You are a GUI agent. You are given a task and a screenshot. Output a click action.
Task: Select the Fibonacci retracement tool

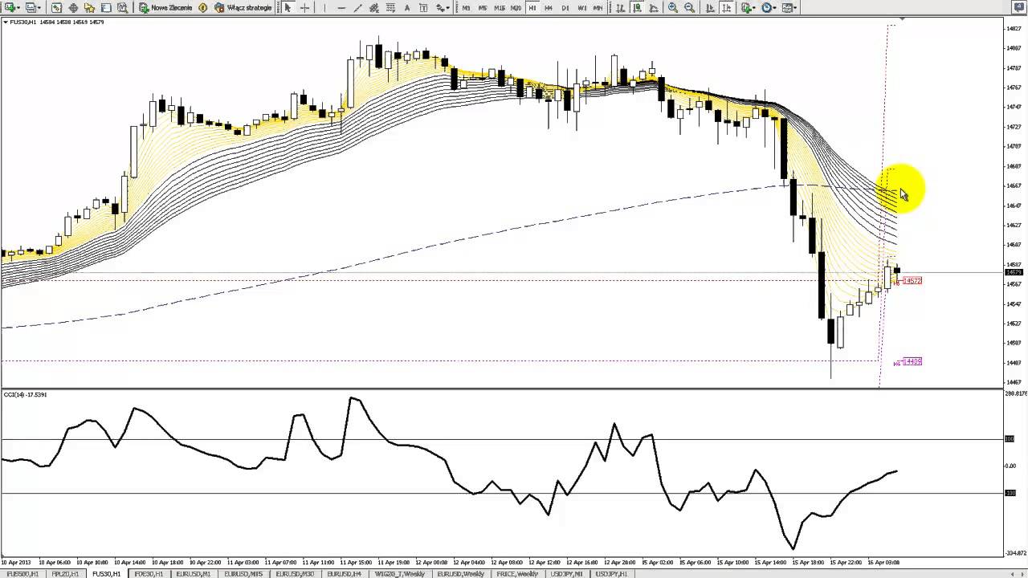click(390, 7)
